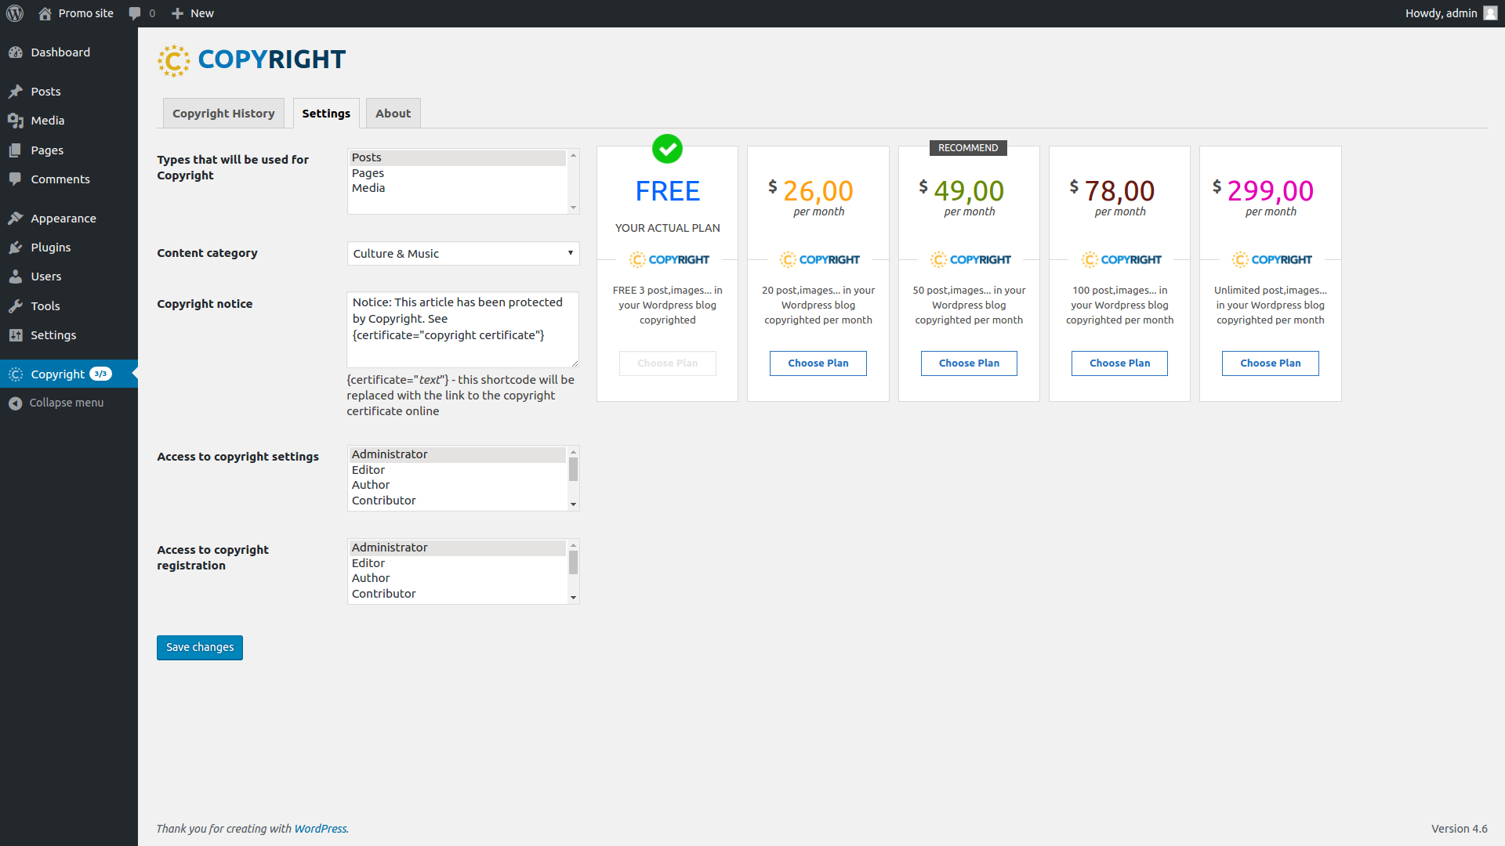The image size is (1505, 846).
Task: Choose the $26,00 per month plan
Action: [818, 363]
